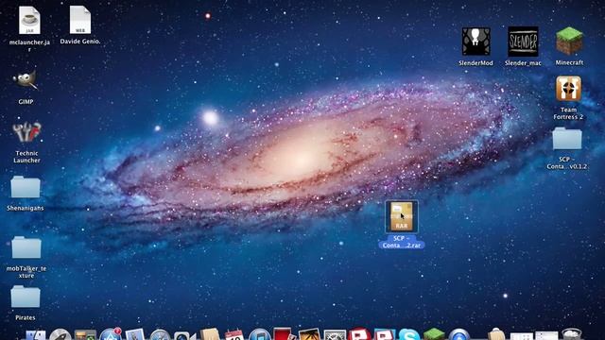Open Launchpad rocket icon in the Dock

coord(60,334)
